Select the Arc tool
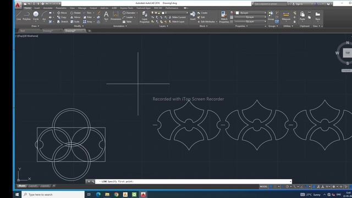Viewport: 352px width, 198px height. pyautogui.click(x=44, y=16)
